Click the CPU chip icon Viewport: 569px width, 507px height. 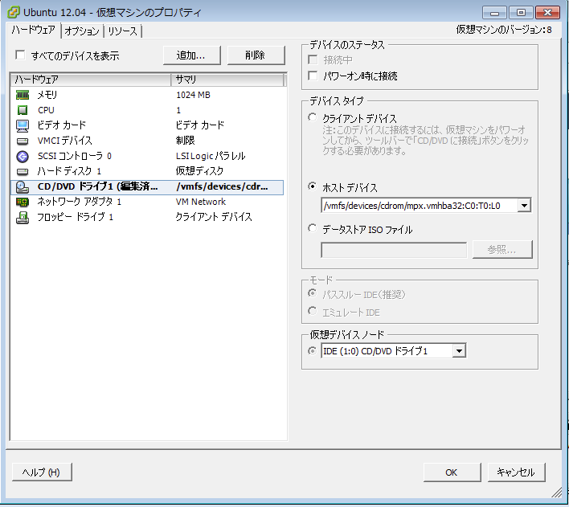click(23, 110)
